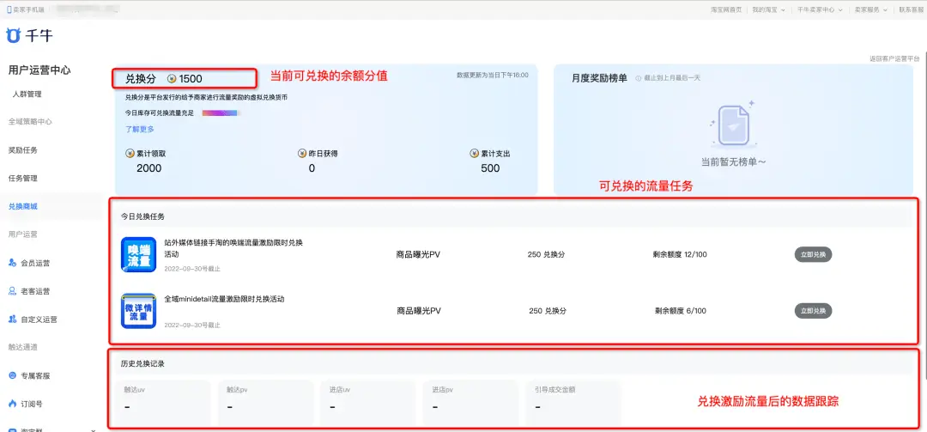
Task: Click 淘宝网首页 link
Action: pos(725,9)
